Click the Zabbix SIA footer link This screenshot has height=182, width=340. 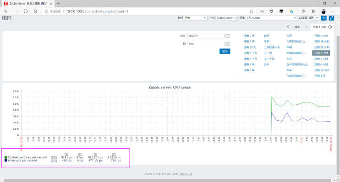coord(186,174)
